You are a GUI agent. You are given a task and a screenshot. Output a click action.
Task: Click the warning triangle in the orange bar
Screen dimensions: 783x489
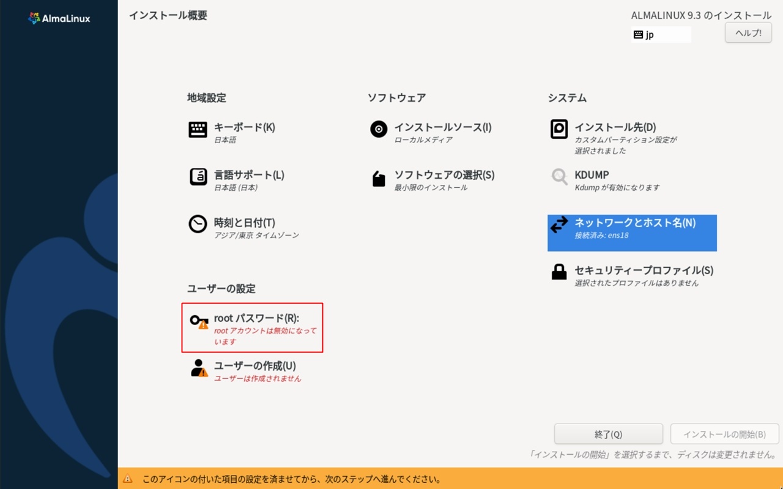(x=128, y=479)
